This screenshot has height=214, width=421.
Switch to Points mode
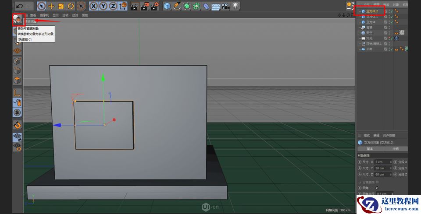coord(17,61)
